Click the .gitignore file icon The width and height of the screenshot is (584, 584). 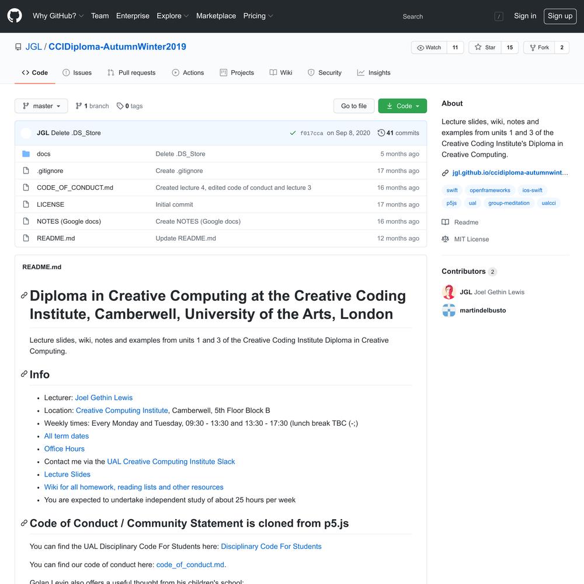pos(26,171)
